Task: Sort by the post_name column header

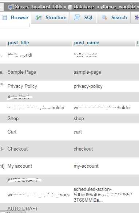Action: click(x=87, y=43)
